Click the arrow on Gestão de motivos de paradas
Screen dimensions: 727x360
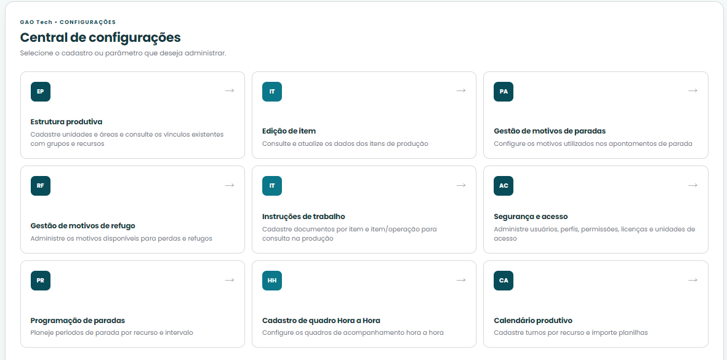point(693,91)
